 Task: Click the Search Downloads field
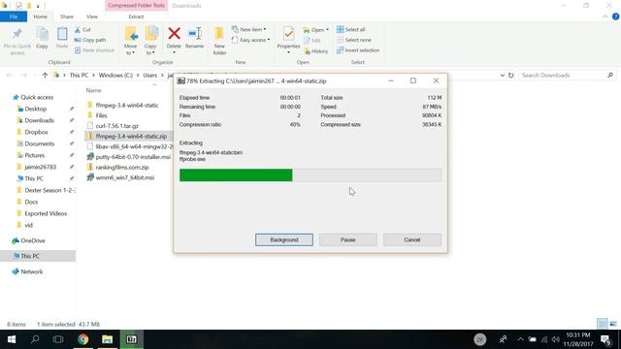coord(567,76)
